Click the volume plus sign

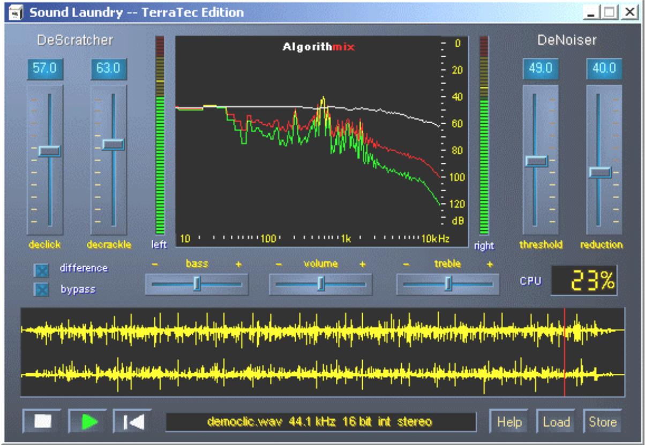pos(362,264)
